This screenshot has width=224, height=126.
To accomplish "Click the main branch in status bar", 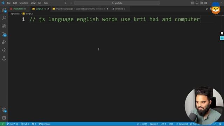I will (11, 124).
